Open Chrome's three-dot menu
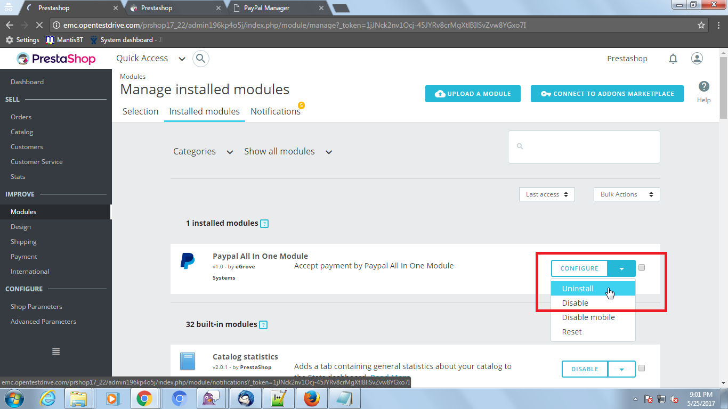Screen dimensions: 728x409 (x=718, y=25)
